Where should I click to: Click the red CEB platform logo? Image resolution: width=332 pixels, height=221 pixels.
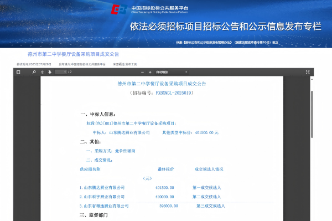pyautogui.click(x=119, y=9)
